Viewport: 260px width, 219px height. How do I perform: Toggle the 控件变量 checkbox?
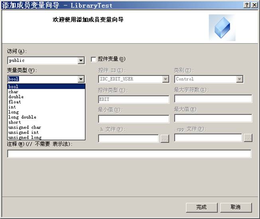[94, 59]
